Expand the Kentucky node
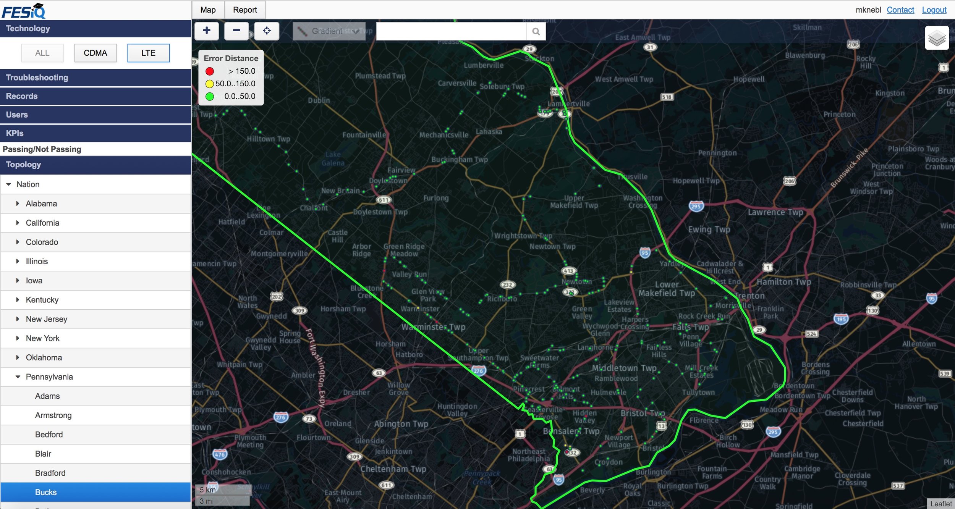 click(x=18, y=300)
